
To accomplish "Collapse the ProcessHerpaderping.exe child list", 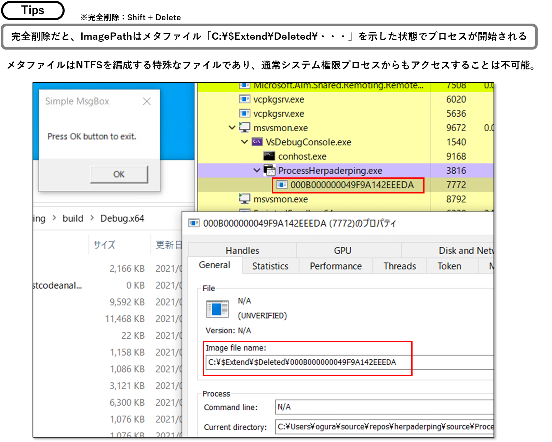I will tap(257, 170).
